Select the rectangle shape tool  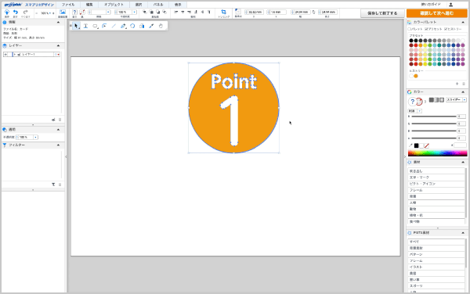pyautogui.click(x=95, y=26)
